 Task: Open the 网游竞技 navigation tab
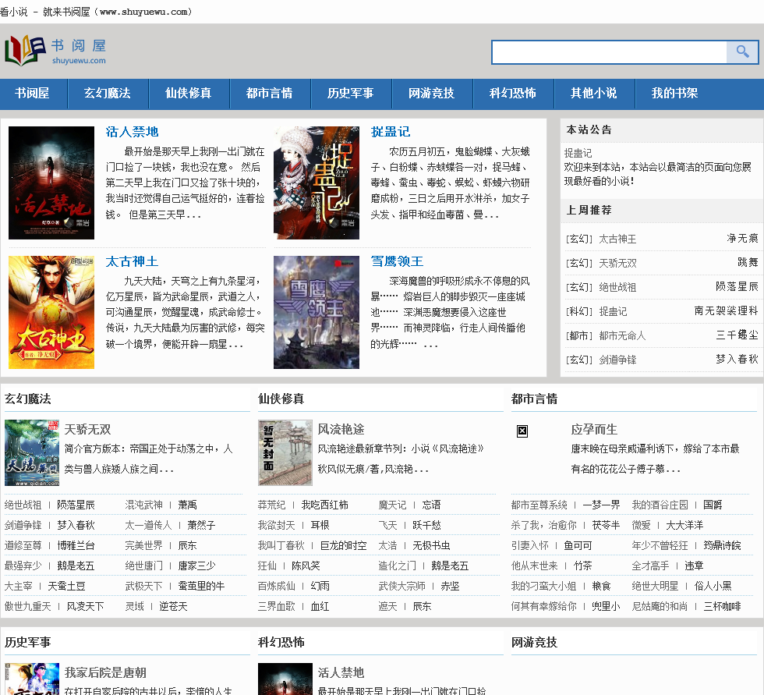432,93
